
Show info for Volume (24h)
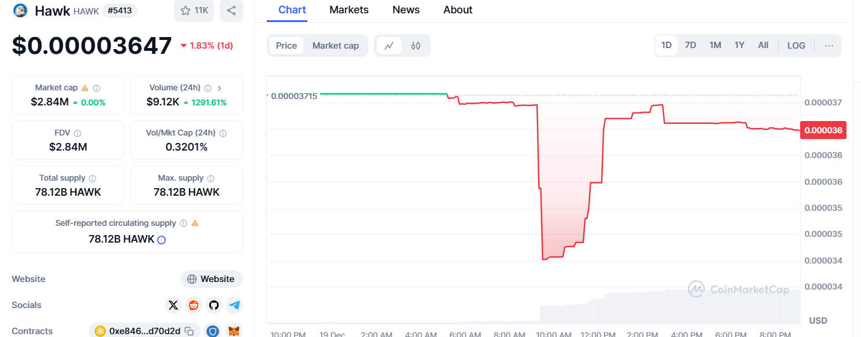(x=208, y=88)
